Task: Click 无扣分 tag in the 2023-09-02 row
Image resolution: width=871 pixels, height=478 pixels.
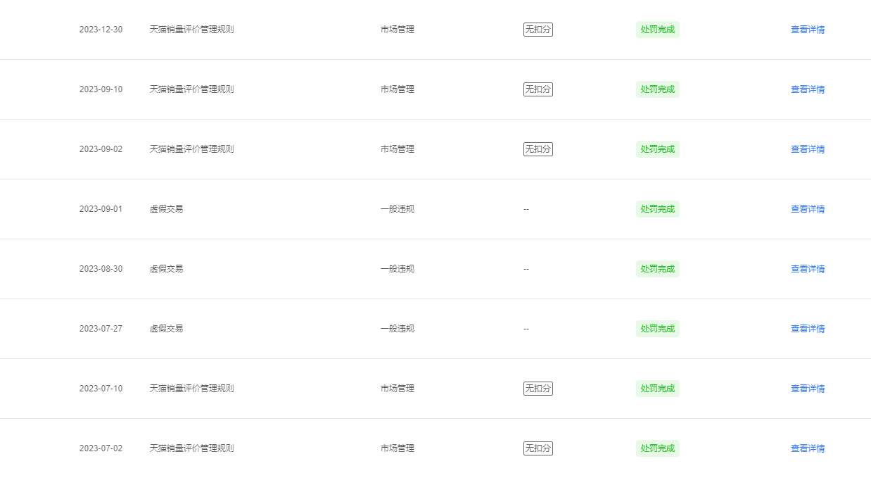Action: pyautogui.click(x=538, y=149)
